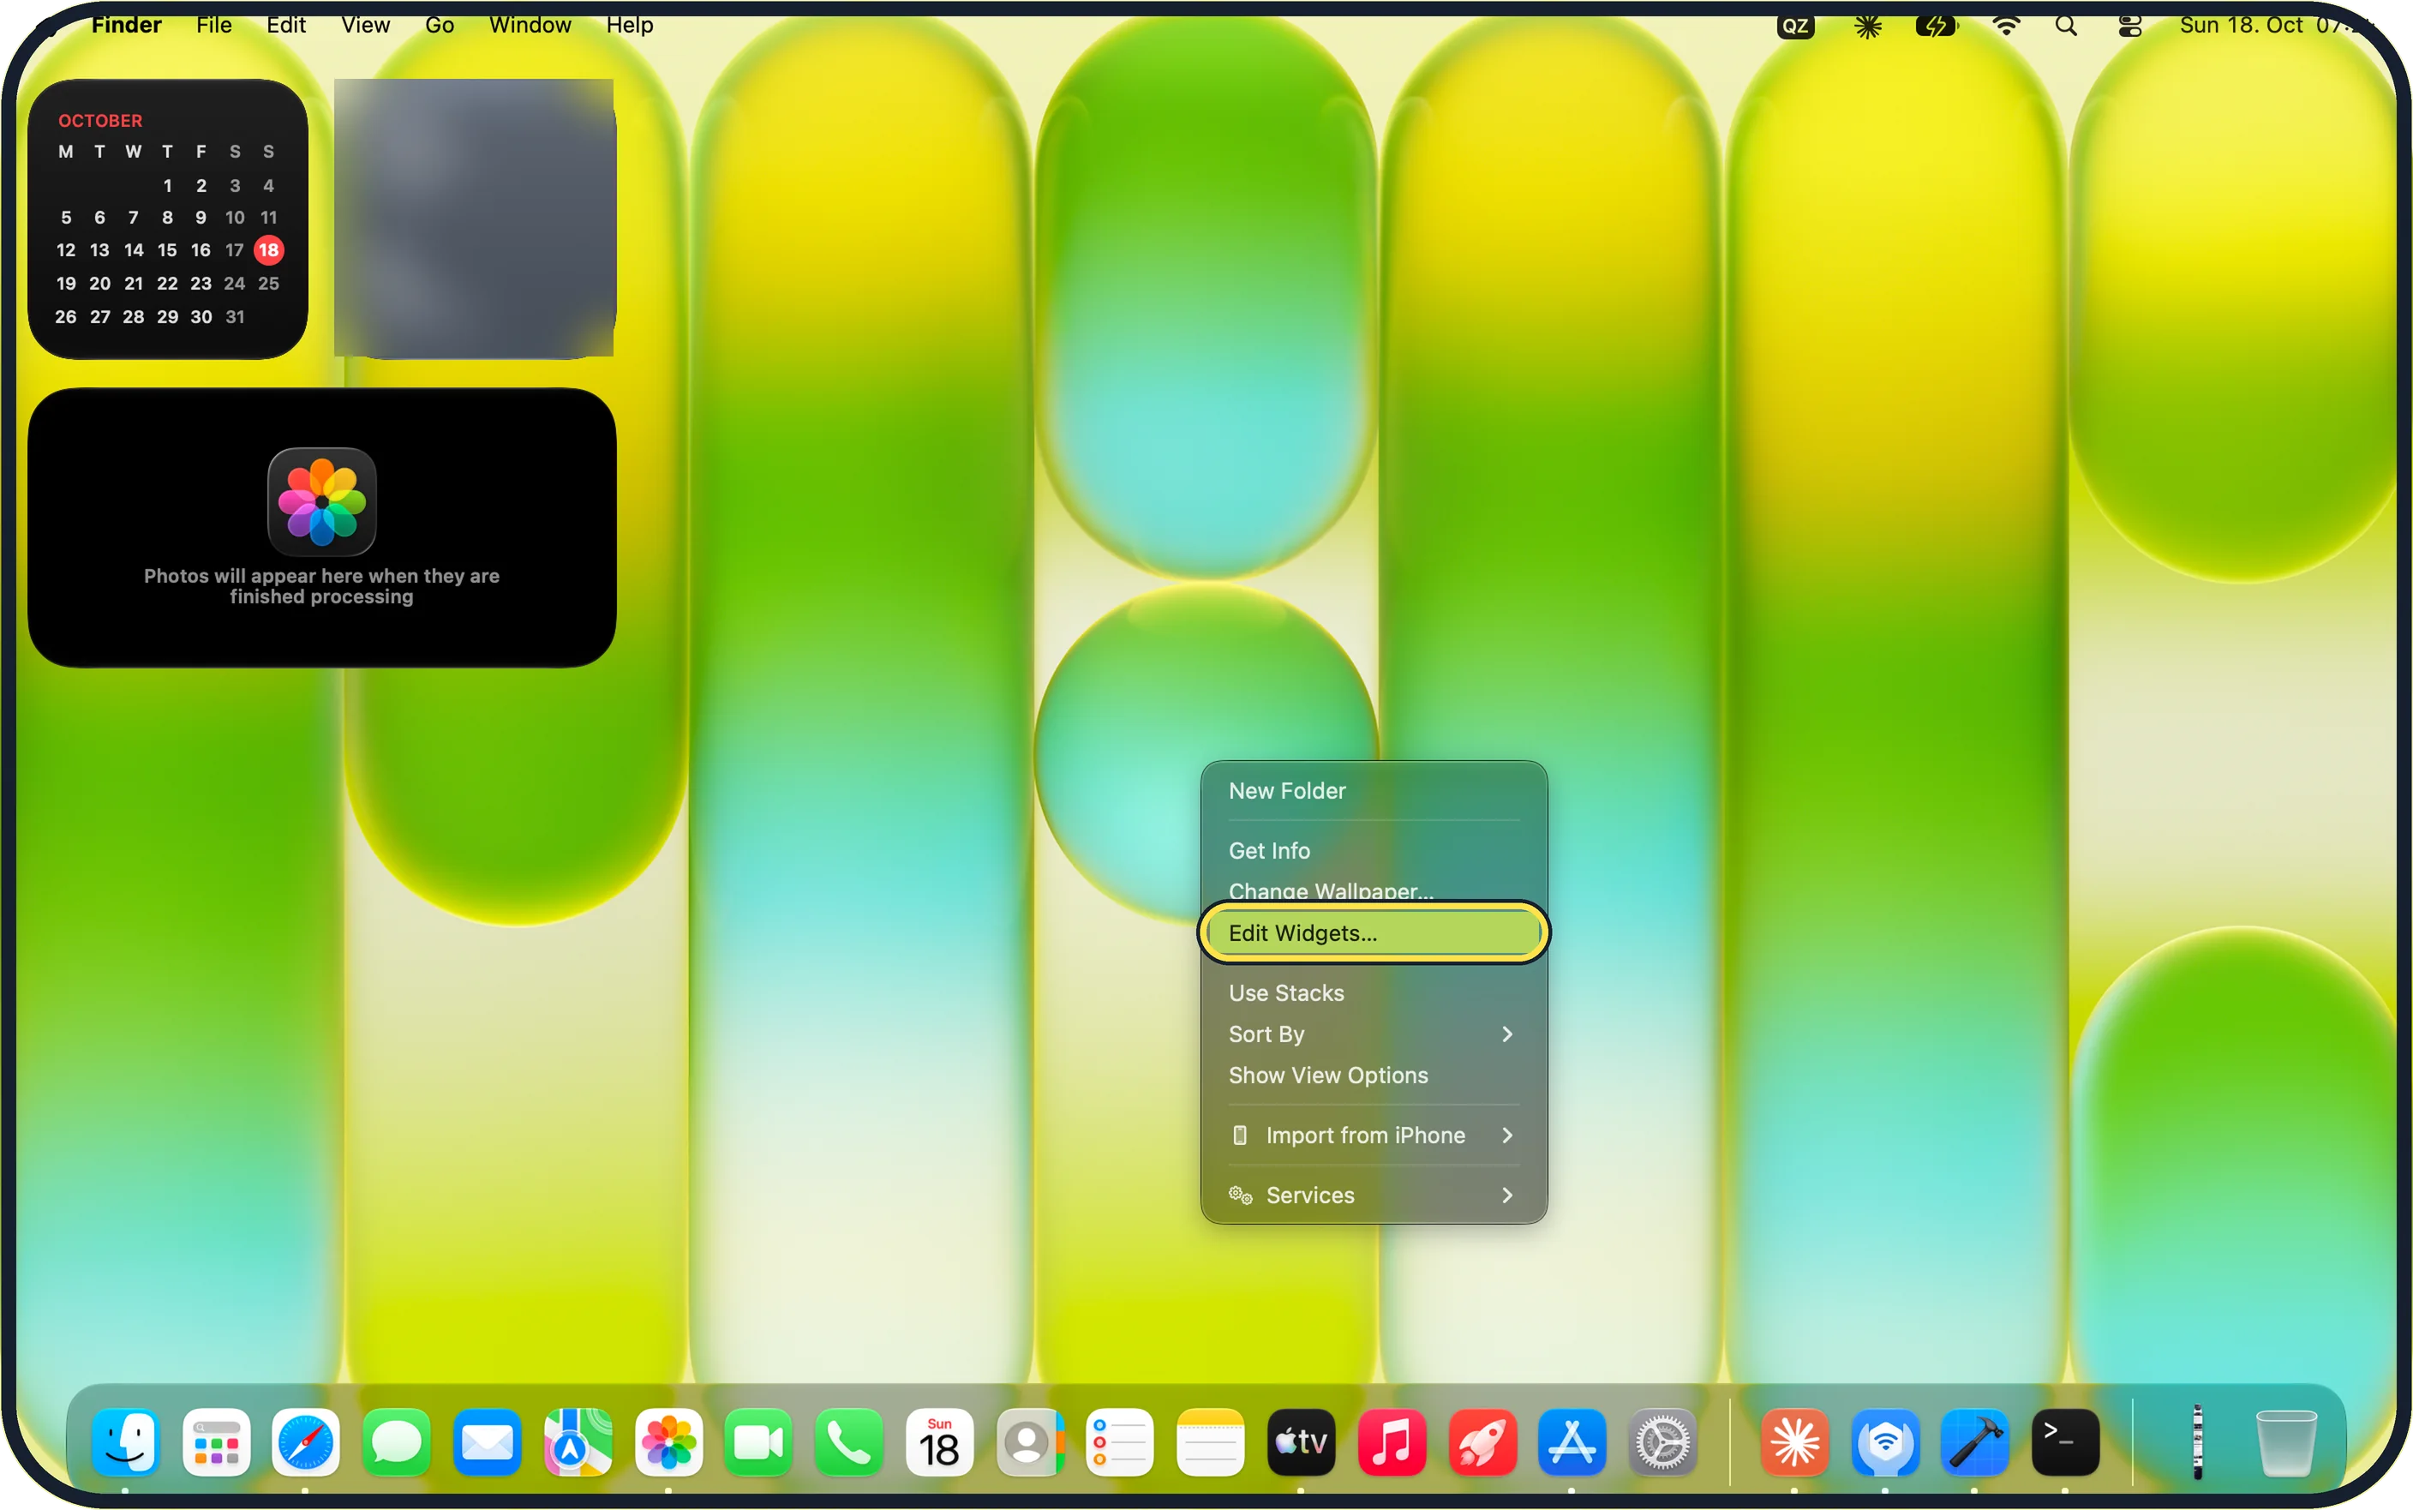Viewport: 2413px width, 1510px height.
Task: Open the red rocket app in the Dock
Action: pyautogui.click(x=1482, y=1442)
